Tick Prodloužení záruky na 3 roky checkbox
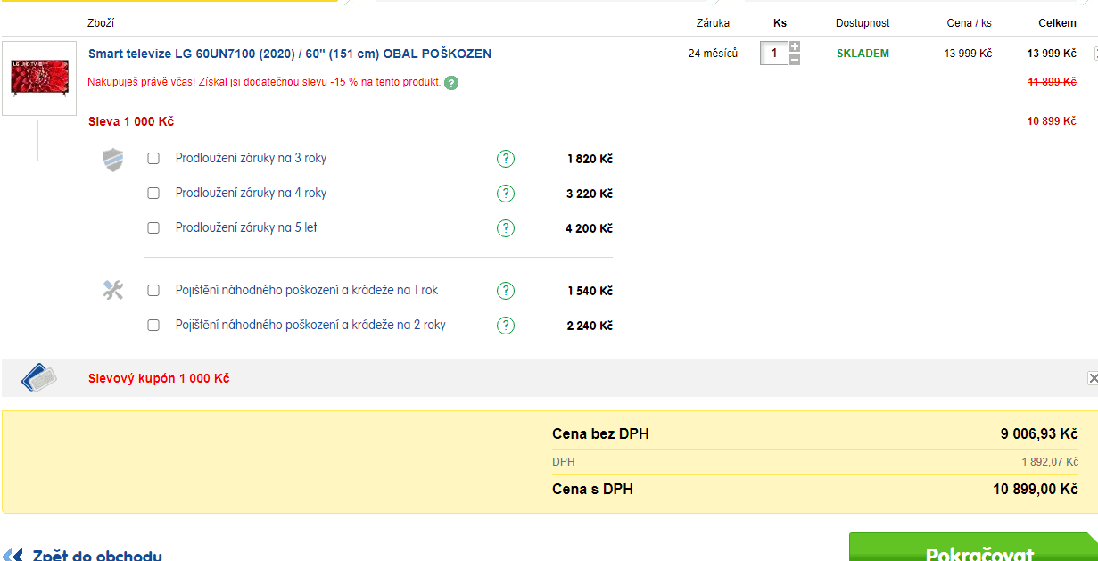Screen dimensions: 1098x561 coord(153,159)
